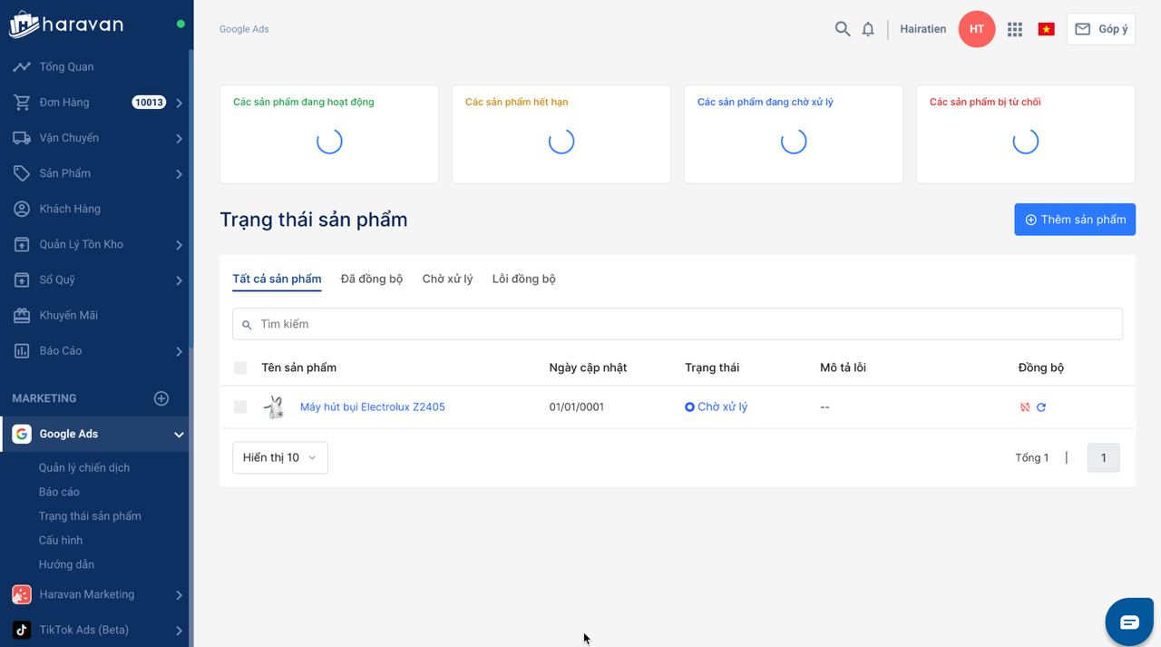Open the live chat bubble
The width and height of the screenshot is (1161, 647).
[x=1128, y=622]
